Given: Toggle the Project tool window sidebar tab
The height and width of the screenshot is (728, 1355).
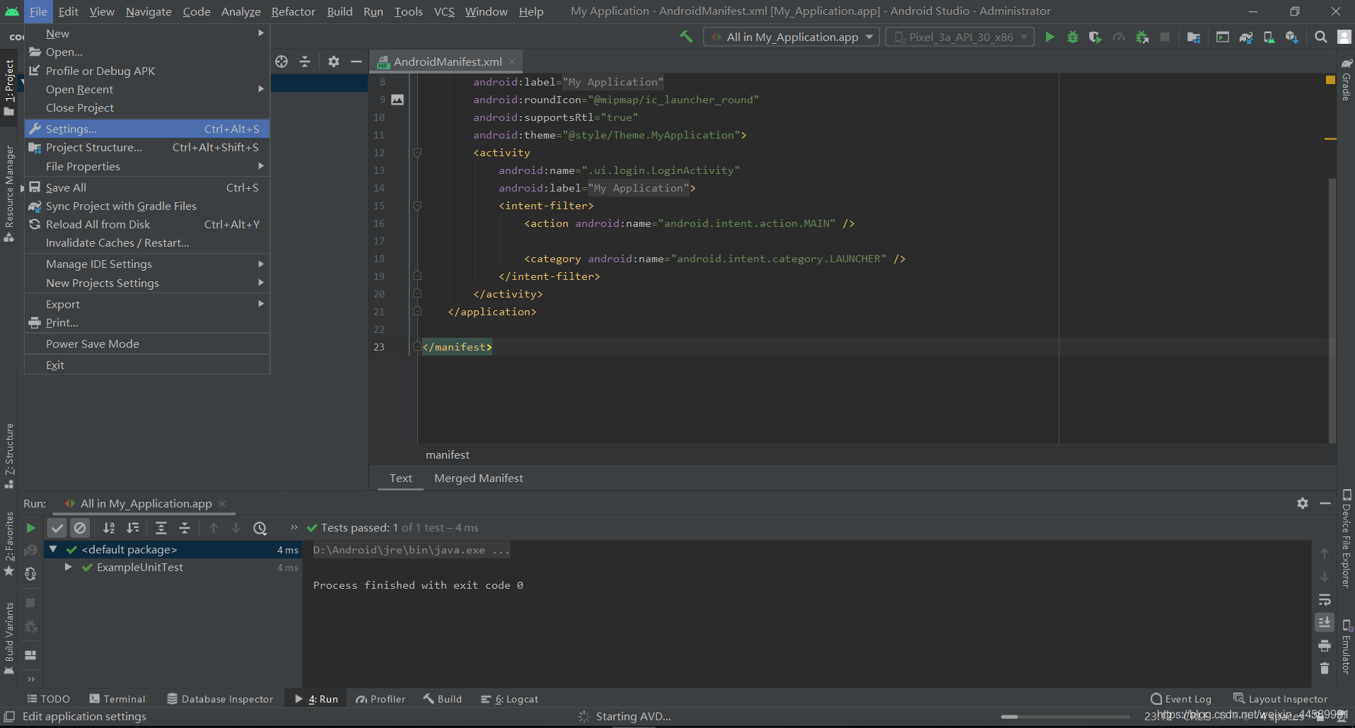Looking at the screenshot, I should pos(9,86).
